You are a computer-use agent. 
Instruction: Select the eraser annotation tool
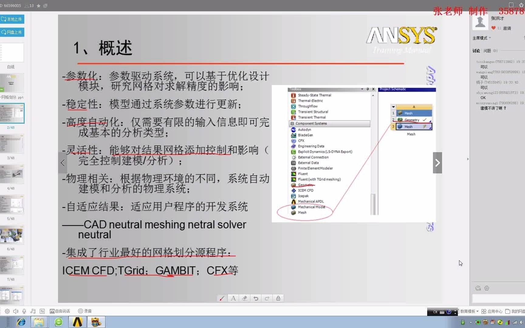click(245, 298)
